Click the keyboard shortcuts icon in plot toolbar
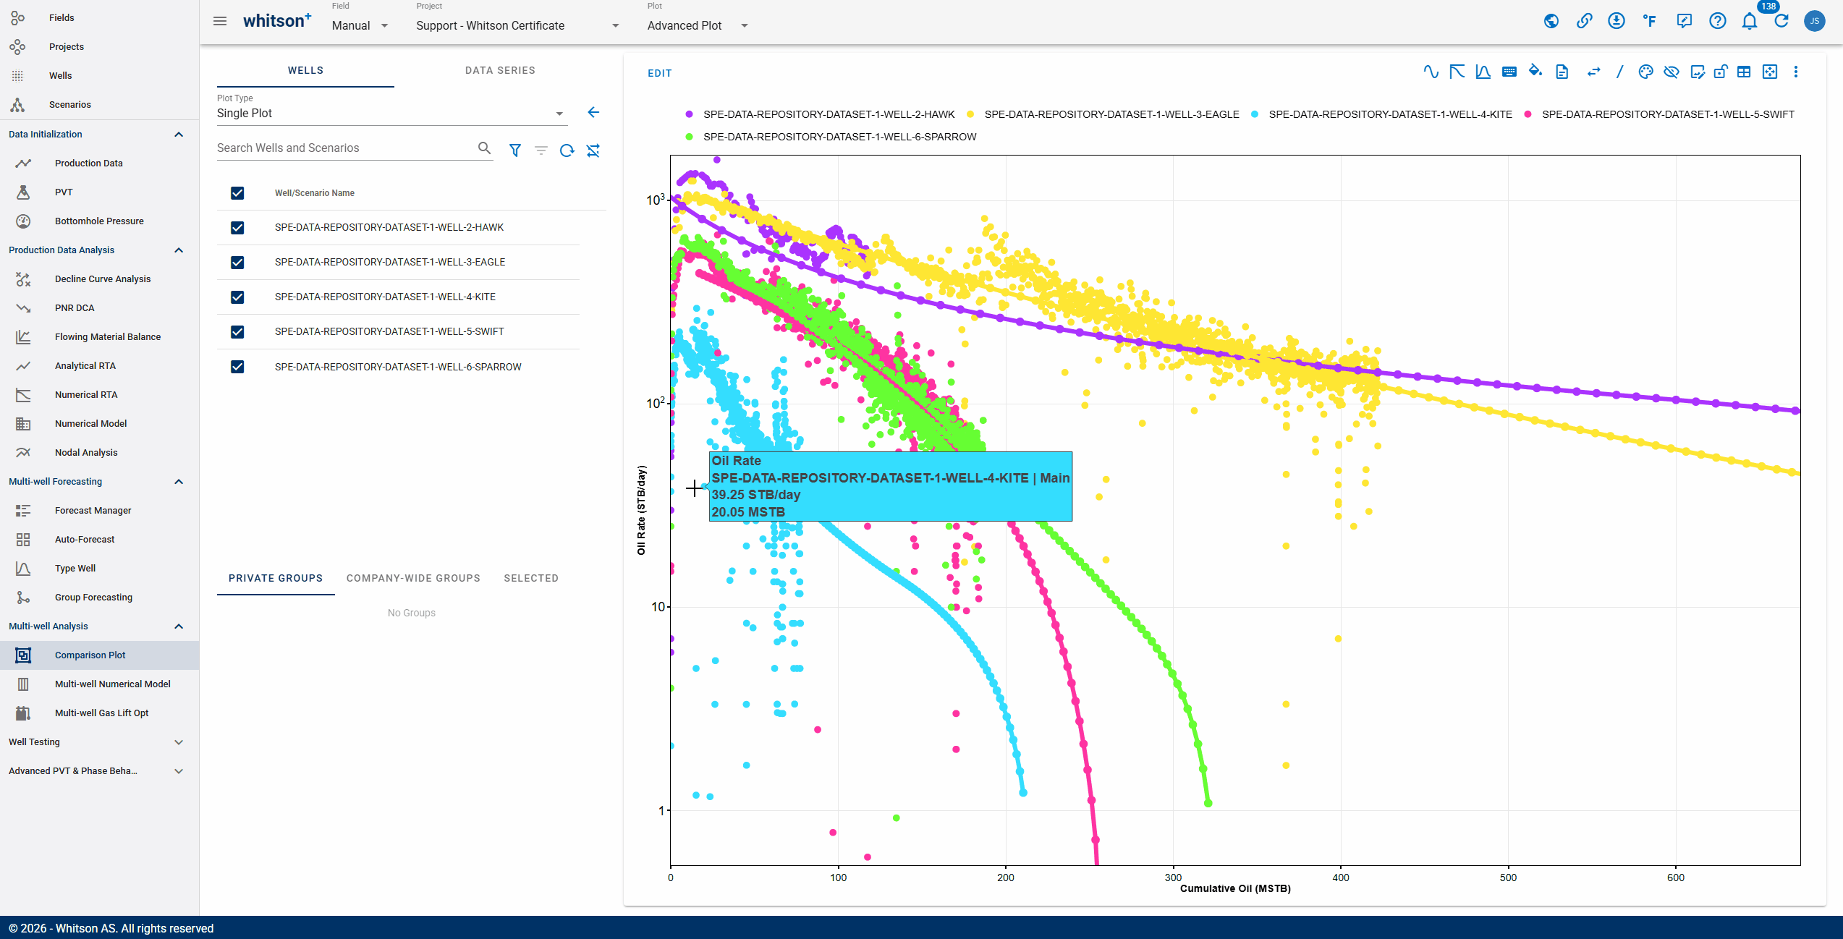Image resolution: width=1843 pixels, height=939 pixels. click(1509, 72)
